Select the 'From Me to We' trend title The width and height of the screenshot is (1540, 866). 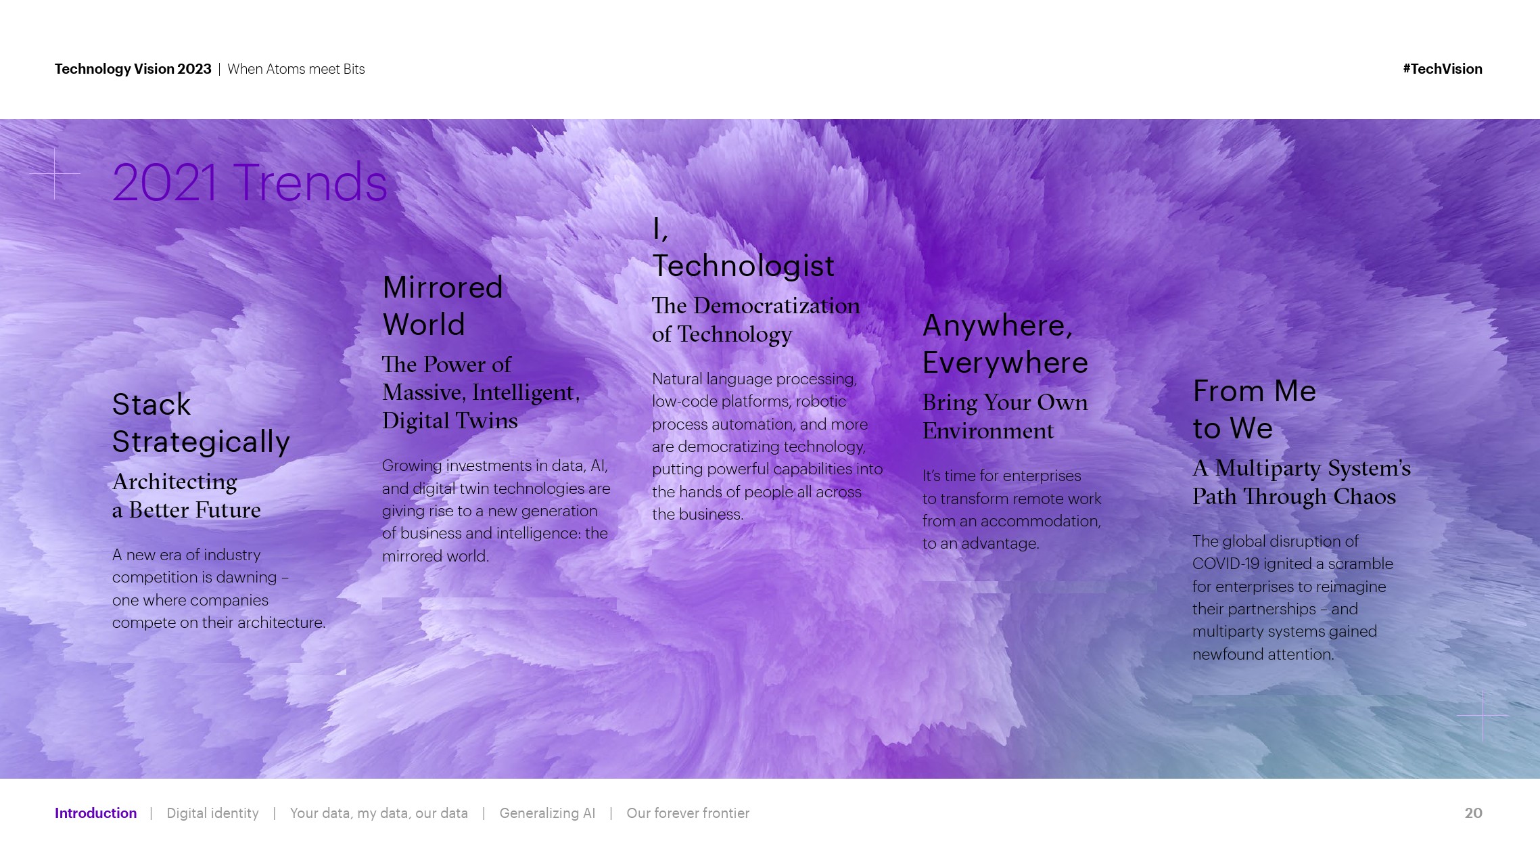point(1254,409)
